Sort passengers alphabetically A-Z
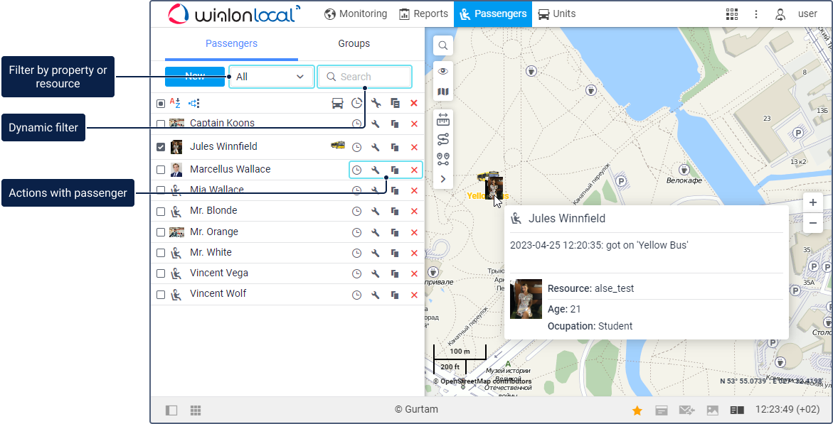 [x=175, y=103]
